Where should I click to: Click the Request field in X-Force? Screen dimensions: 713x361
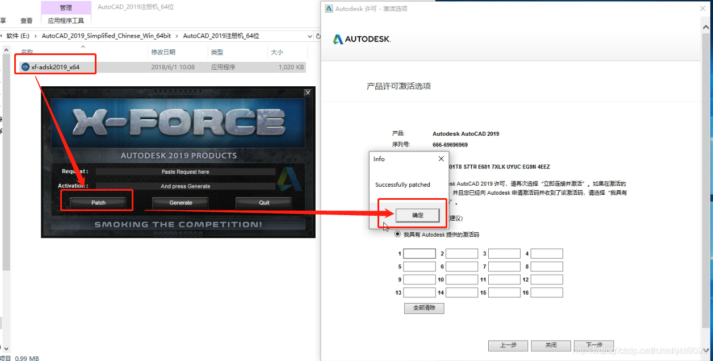pos(185,171)
